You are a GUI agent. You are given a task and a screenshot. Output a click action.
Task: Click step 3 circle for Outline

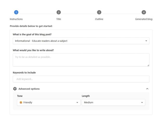coord(99,12)
